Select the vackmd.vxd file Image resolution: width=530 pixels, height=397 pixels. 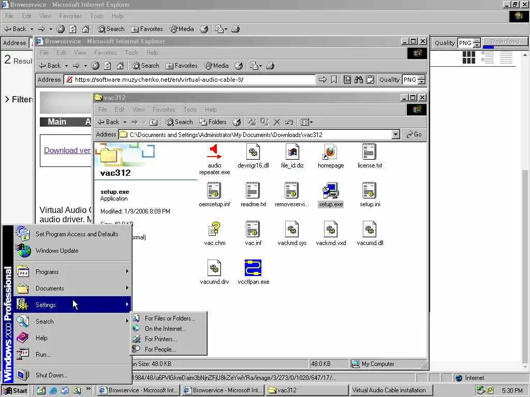tap(330, 230)
